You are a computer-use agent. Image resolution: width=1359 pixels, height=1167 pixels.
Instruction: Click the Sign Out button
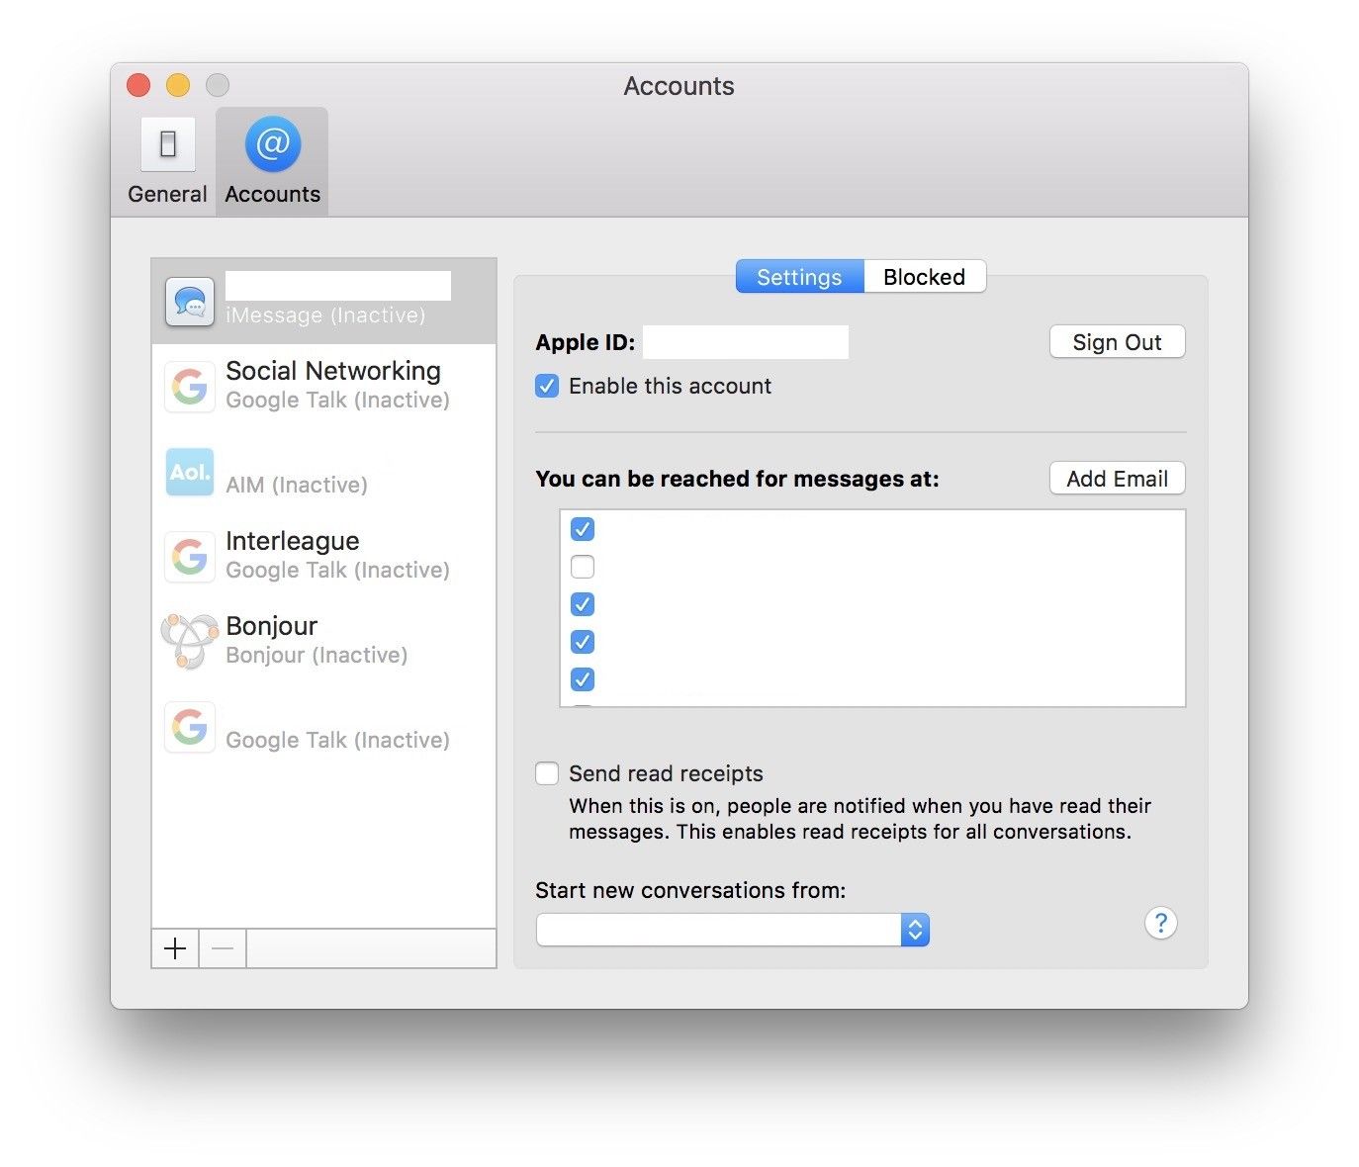(x=1117, y=342)
